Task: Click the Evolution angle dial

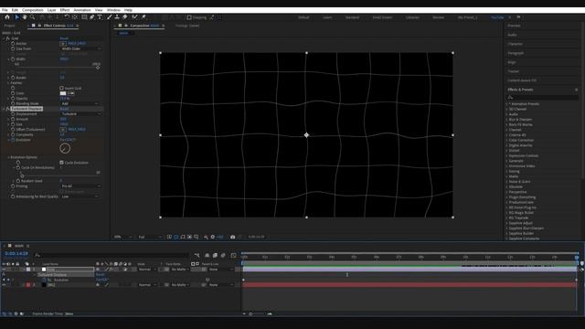Action: click(65, 148)
